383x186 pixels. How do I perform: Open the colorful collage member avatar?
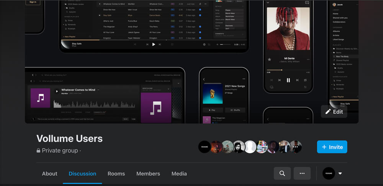[262, 147]
